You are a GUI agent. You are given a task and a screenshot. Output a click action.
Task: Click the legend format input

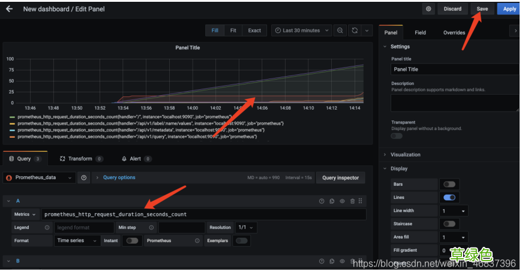84,228
